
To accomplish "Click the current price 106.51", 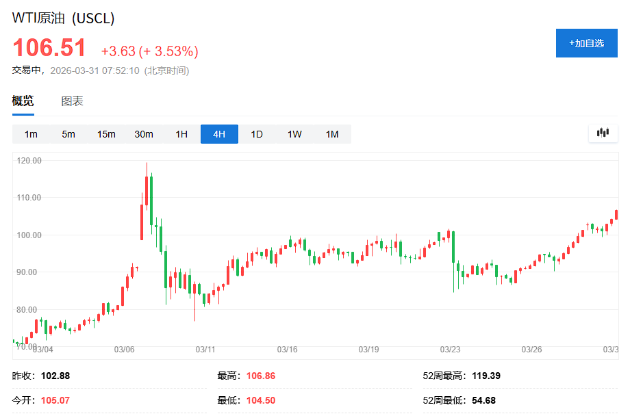I will pyautogui.click(x=51, y=49).
